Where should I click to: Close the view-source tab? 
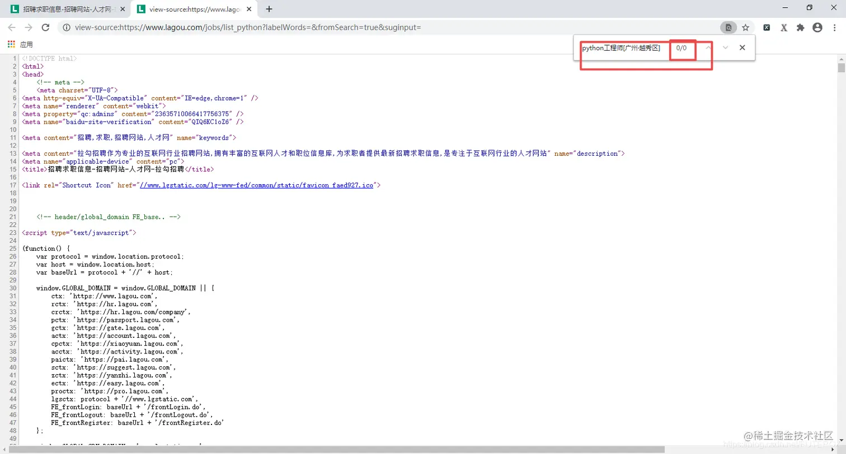click(249, 9)
